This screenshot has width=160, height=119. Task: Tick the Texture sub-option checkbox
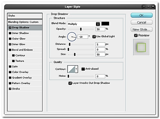[x=13, y=61]
